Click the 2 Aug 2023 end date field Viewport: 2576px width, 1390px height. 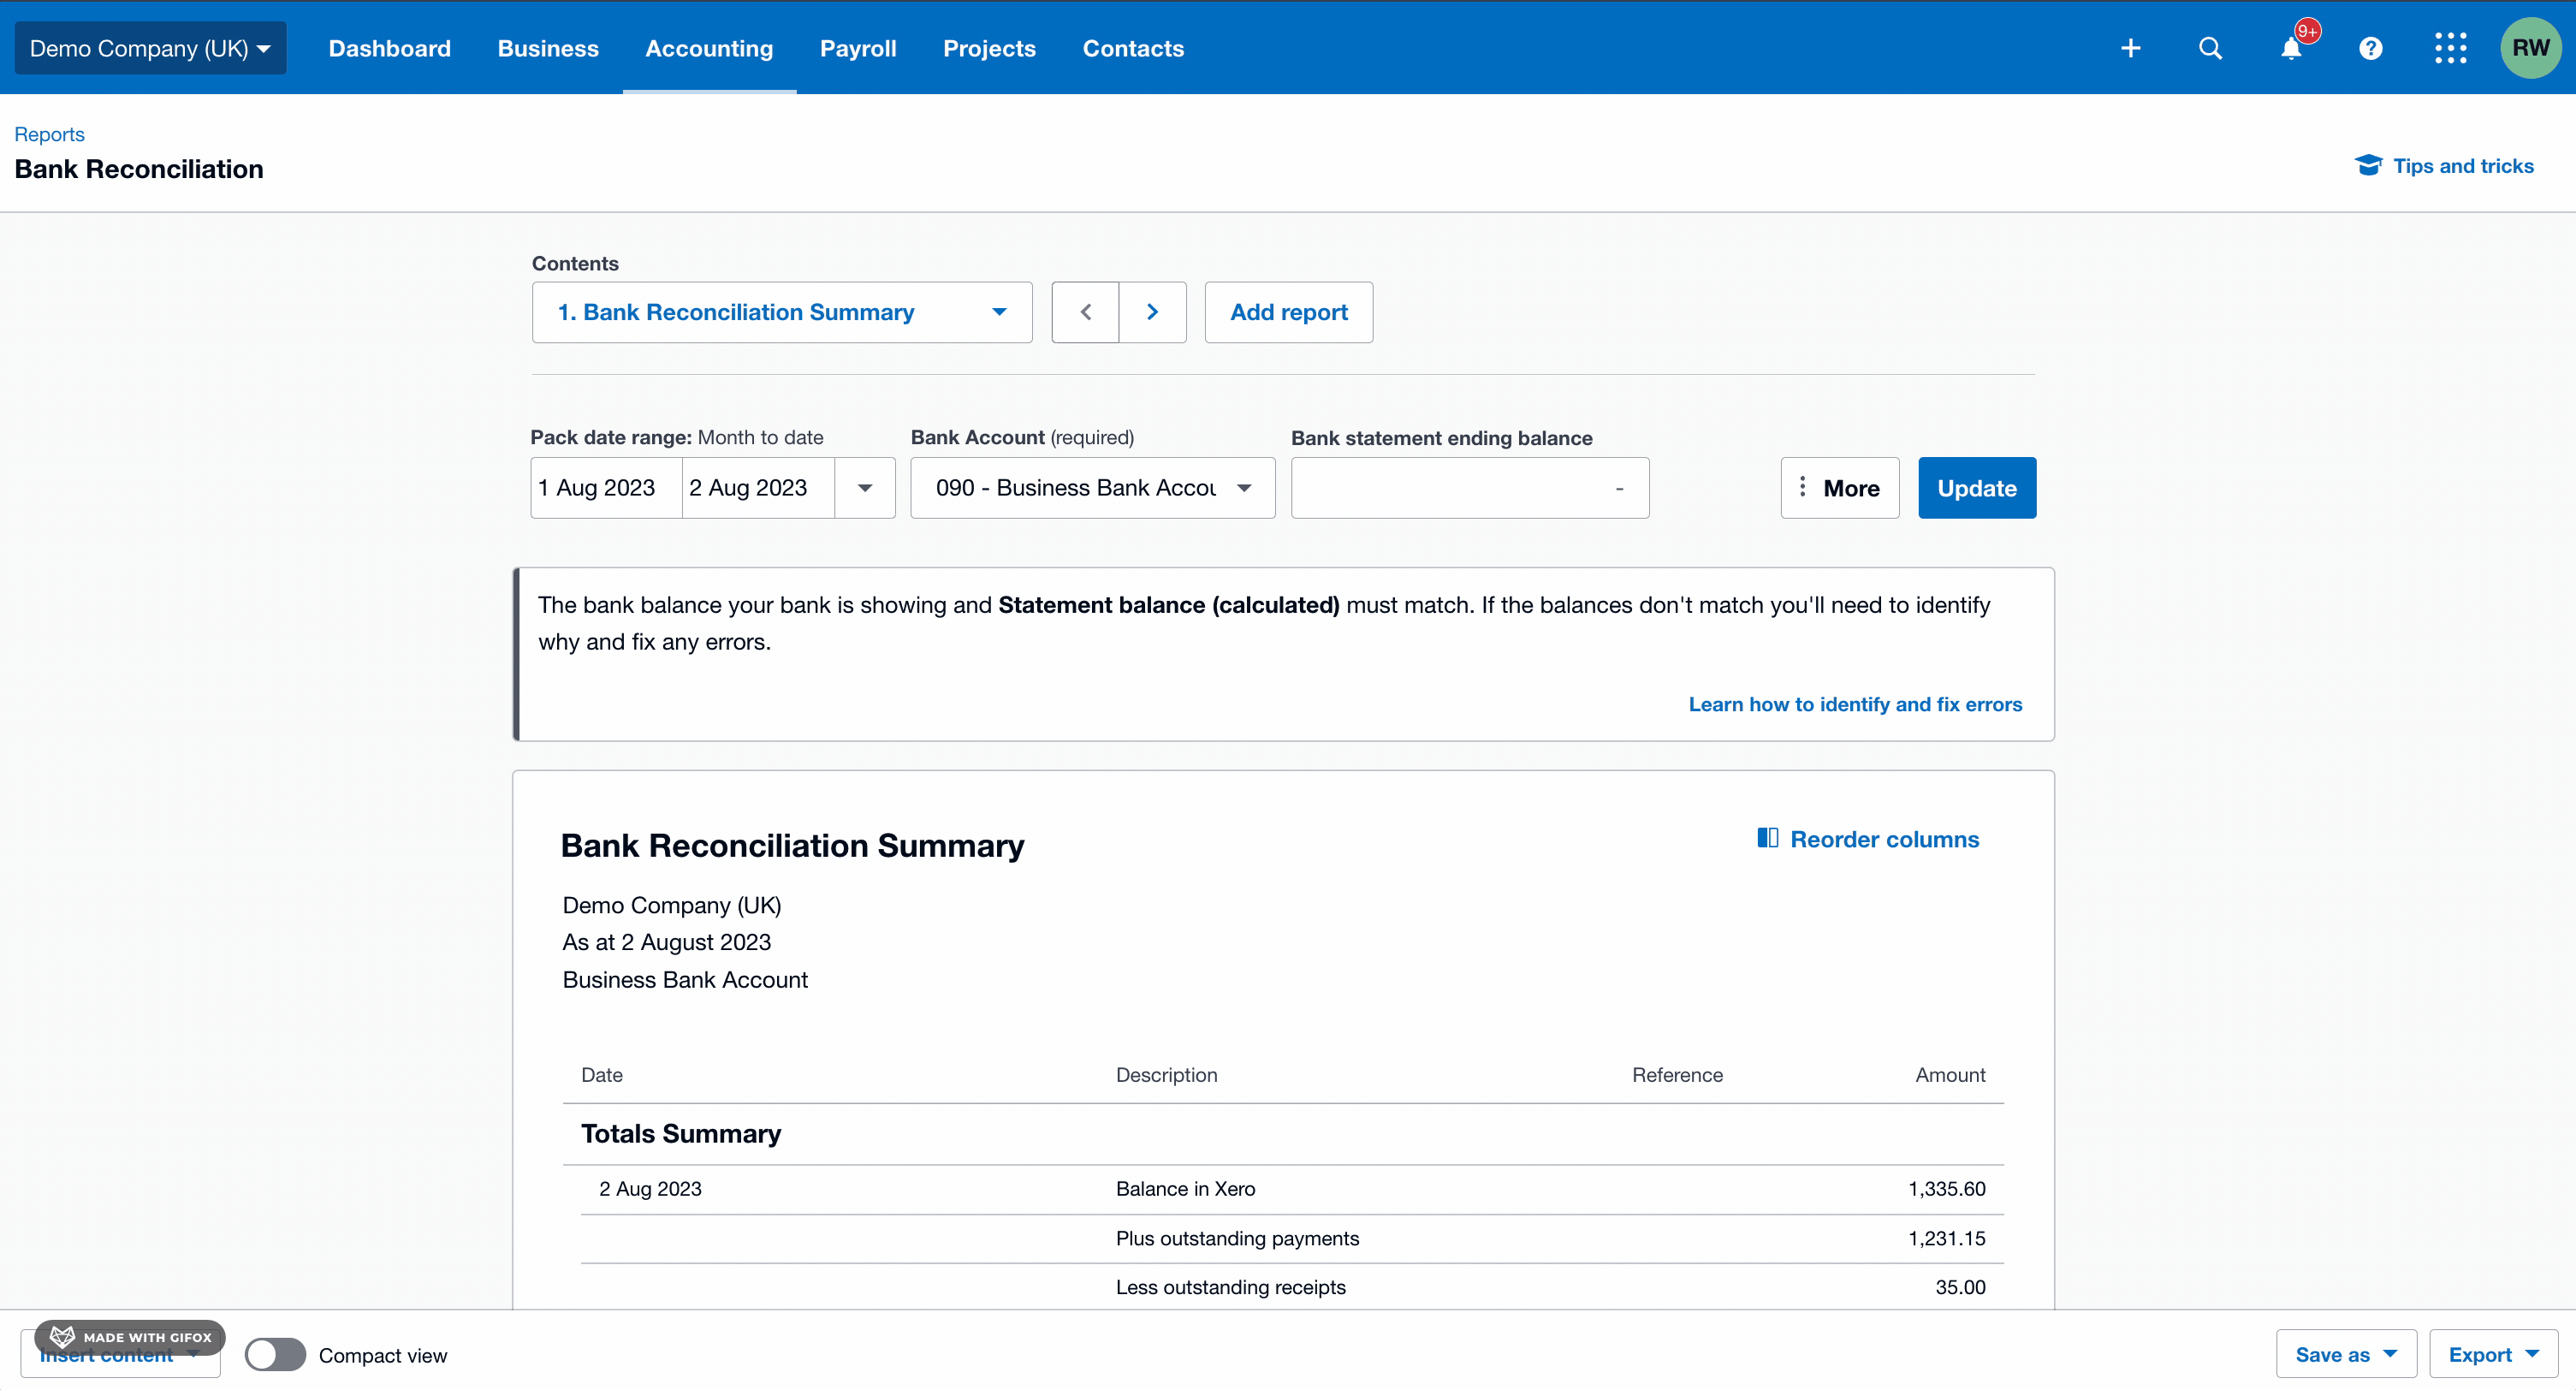click(758, 488)
